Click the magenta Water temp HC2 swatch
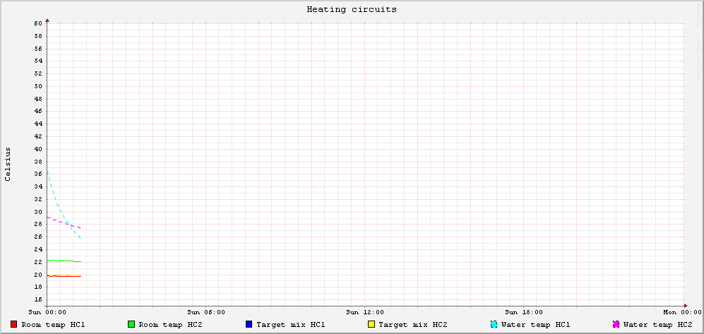This screenshot has height=334, width=704. pyautogui.click(x=616, y=325)
